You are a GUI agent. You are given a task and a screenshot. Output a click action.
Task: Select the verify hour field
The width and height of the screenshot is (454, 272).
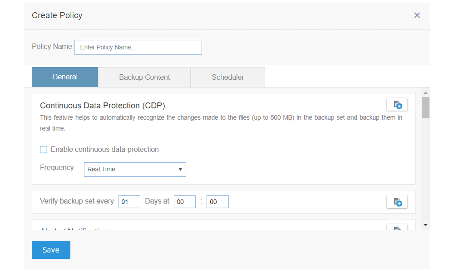tap(184, 202)
